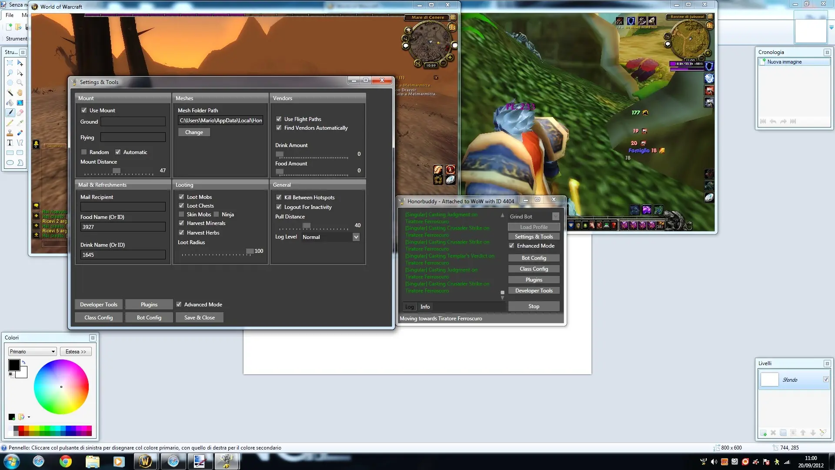This screenshot has width=835, height=470.
Task: Open Google Chrome from taskbar
Action: (66, 461)
